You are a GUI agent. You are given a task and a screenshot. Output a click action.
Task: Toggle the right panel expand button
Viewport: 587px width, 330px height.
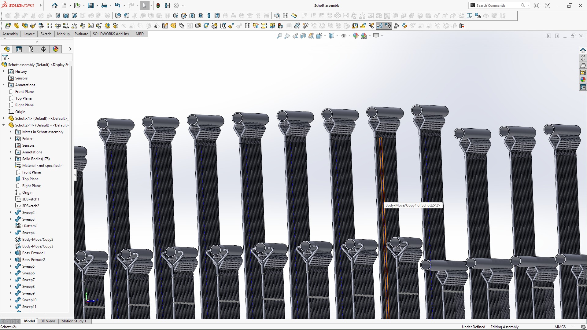pyautogui.click(x=557, y=36)
